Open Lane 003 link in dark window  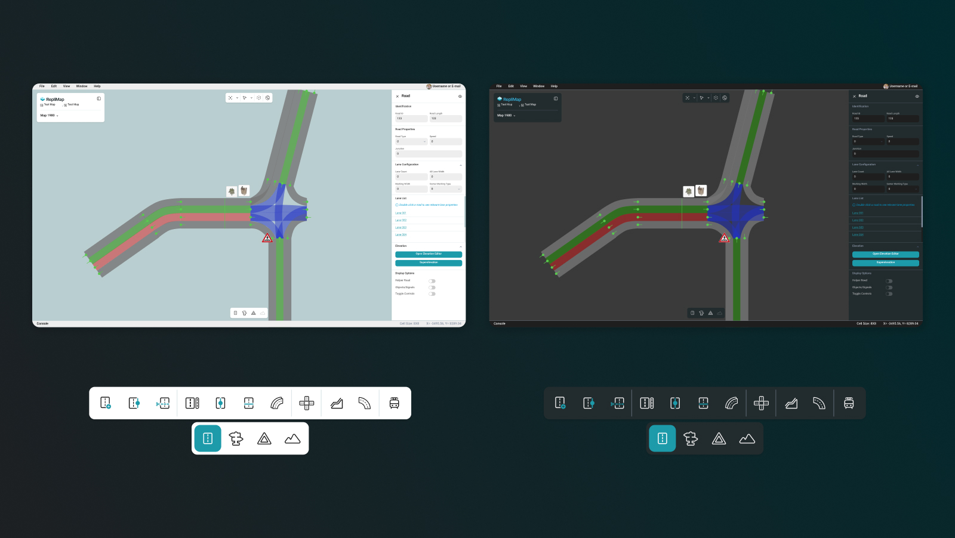coord(858,228)
